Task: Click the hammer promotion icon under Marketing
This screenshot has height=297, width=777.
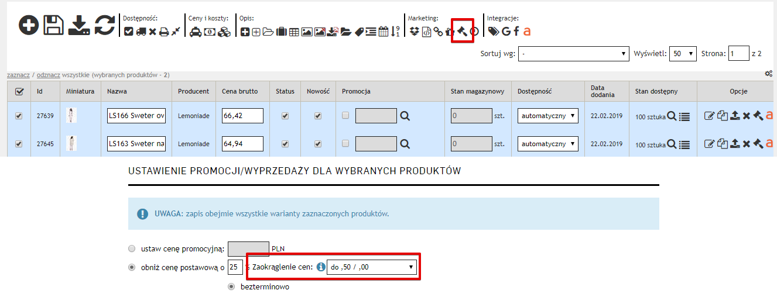Action: (x=463, y=32)
